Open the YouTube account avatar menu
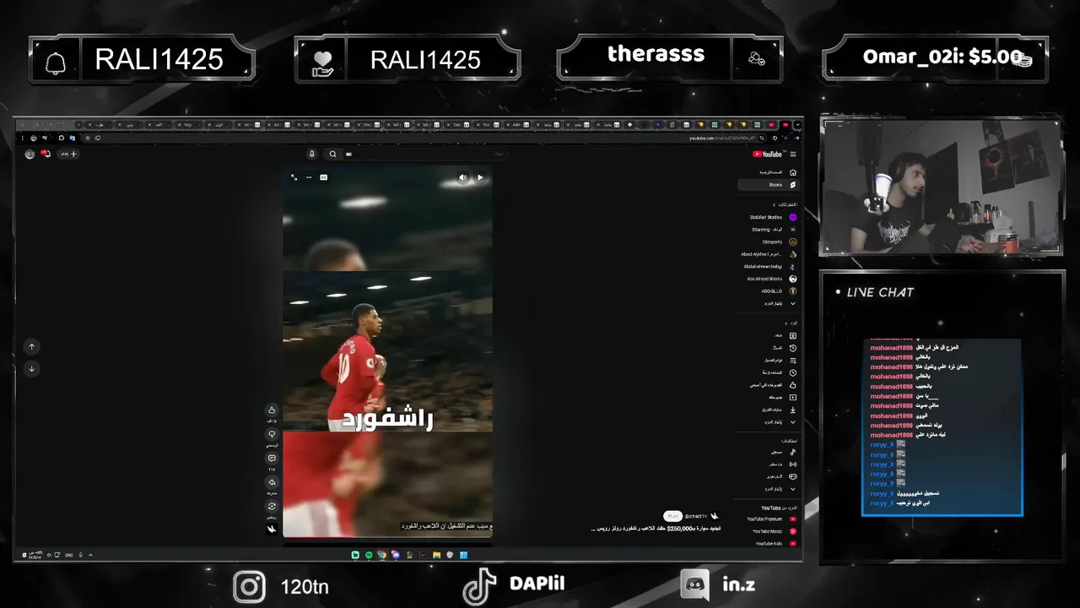Screen dimensions: 1080x608 pyautogui.click(x=30, y=154)
